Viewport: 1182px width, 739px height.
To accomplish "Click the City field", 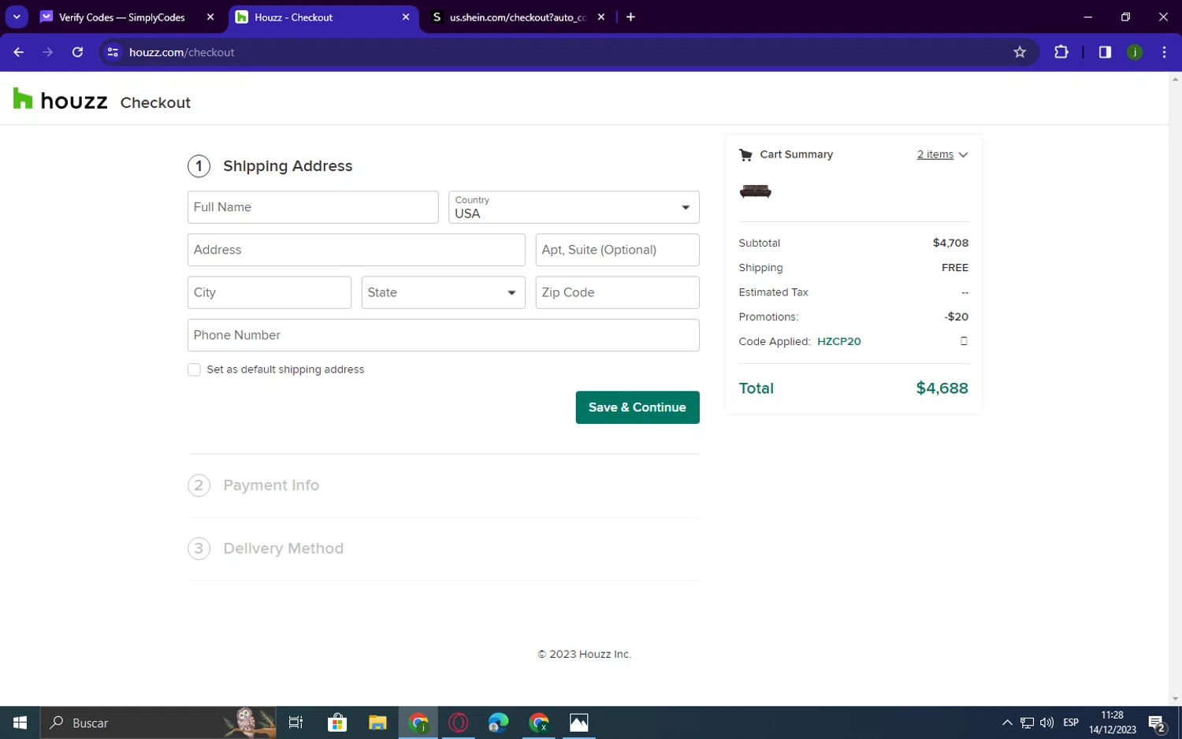I will [269, 292].
